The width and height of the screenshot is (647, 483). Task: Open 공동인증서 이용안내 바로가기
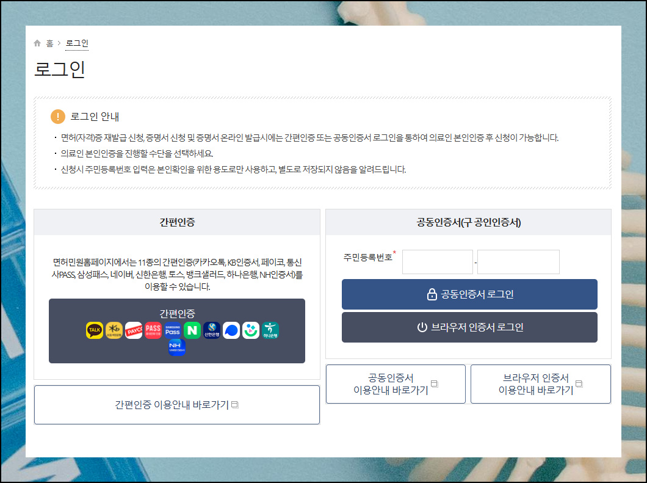[396, 384]
